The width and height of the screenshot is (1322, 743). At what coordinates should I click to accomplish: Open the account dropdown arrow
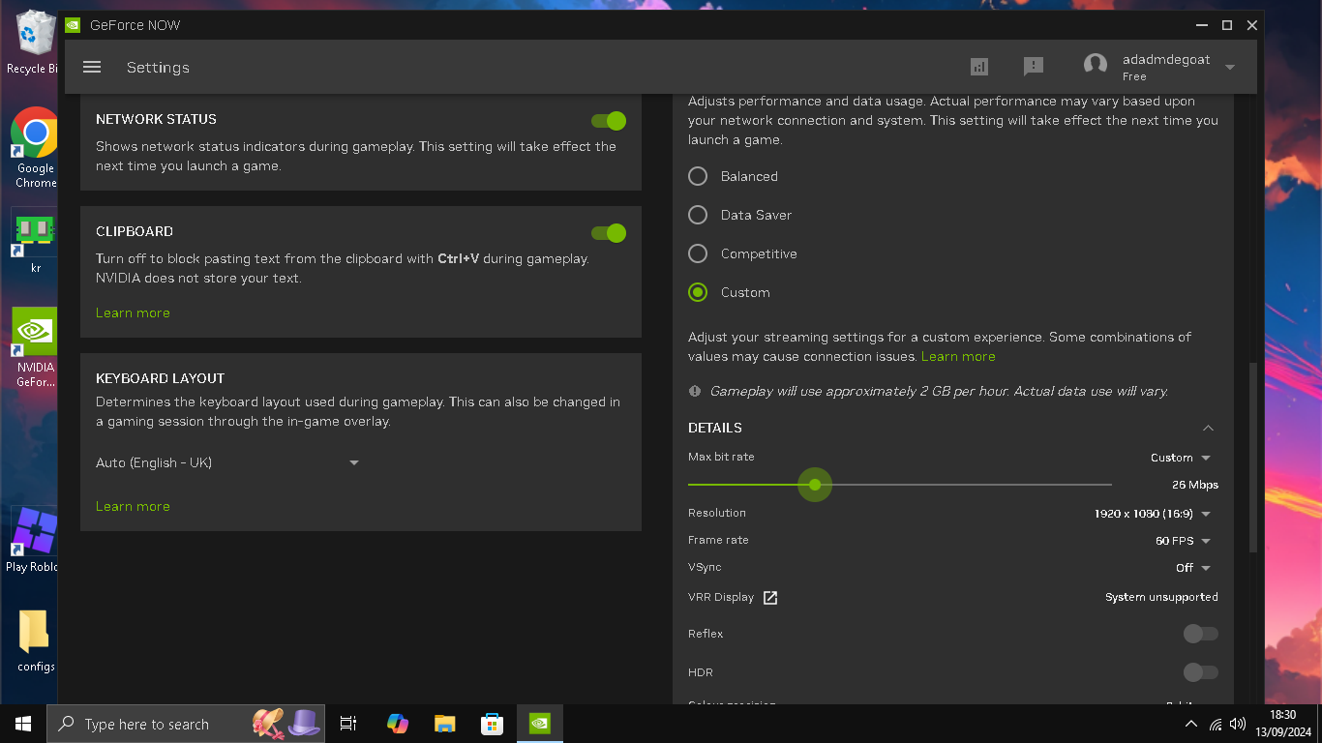pyautogui.click(x=1230, y=67)
